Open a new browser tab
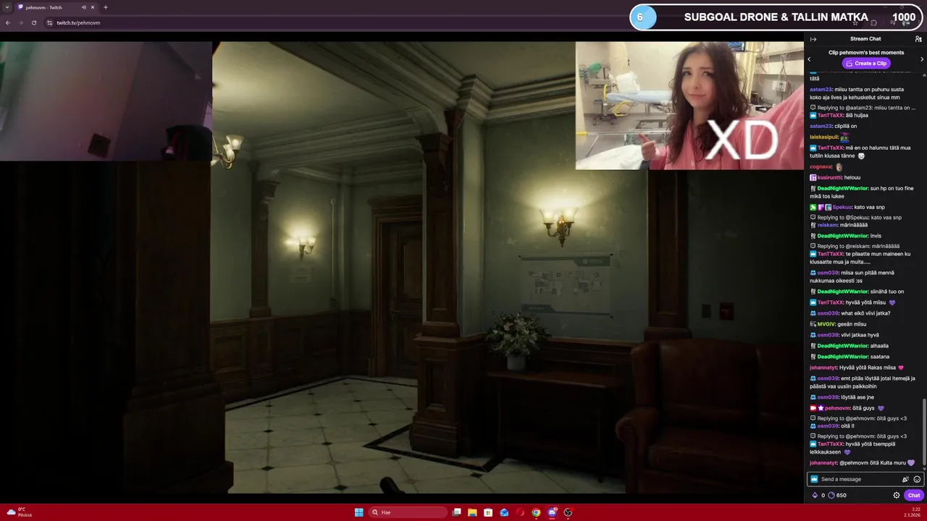Screen dimensions: 927x521 pos(106,7)
